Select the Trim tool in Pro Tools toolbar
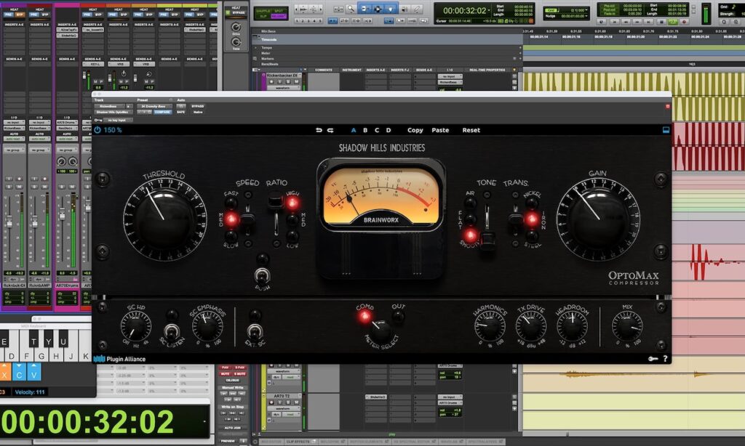Image resolution: width=745 pixels, height=446 pixels. (x=365, y=9)
